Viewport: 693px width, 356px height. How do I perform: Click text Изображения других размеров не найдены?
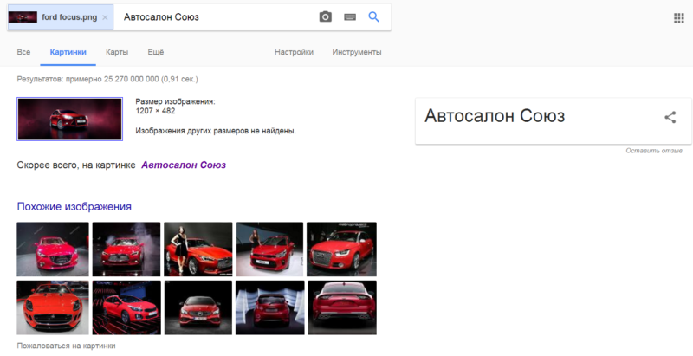(x=216, y=131)
